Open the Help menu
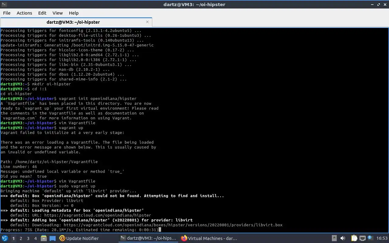Viewport: 389px width, 243px height. tap(74, 13)
